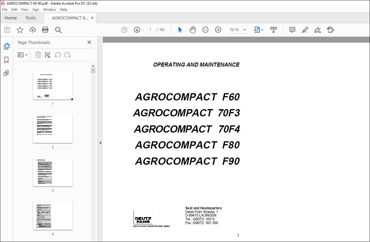Click the AGROCOMPACT 70F3 title text
Viewport: 370px width, 242px height.
[187, 113]
